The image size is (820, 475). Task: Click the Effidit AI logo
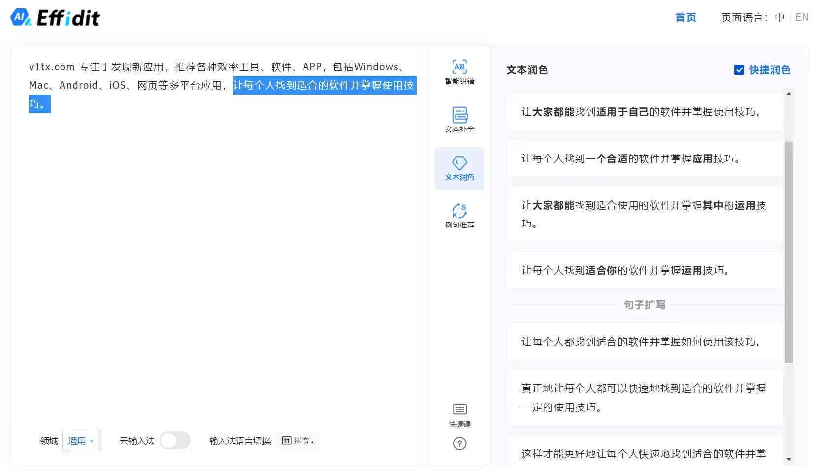point(55,18)
